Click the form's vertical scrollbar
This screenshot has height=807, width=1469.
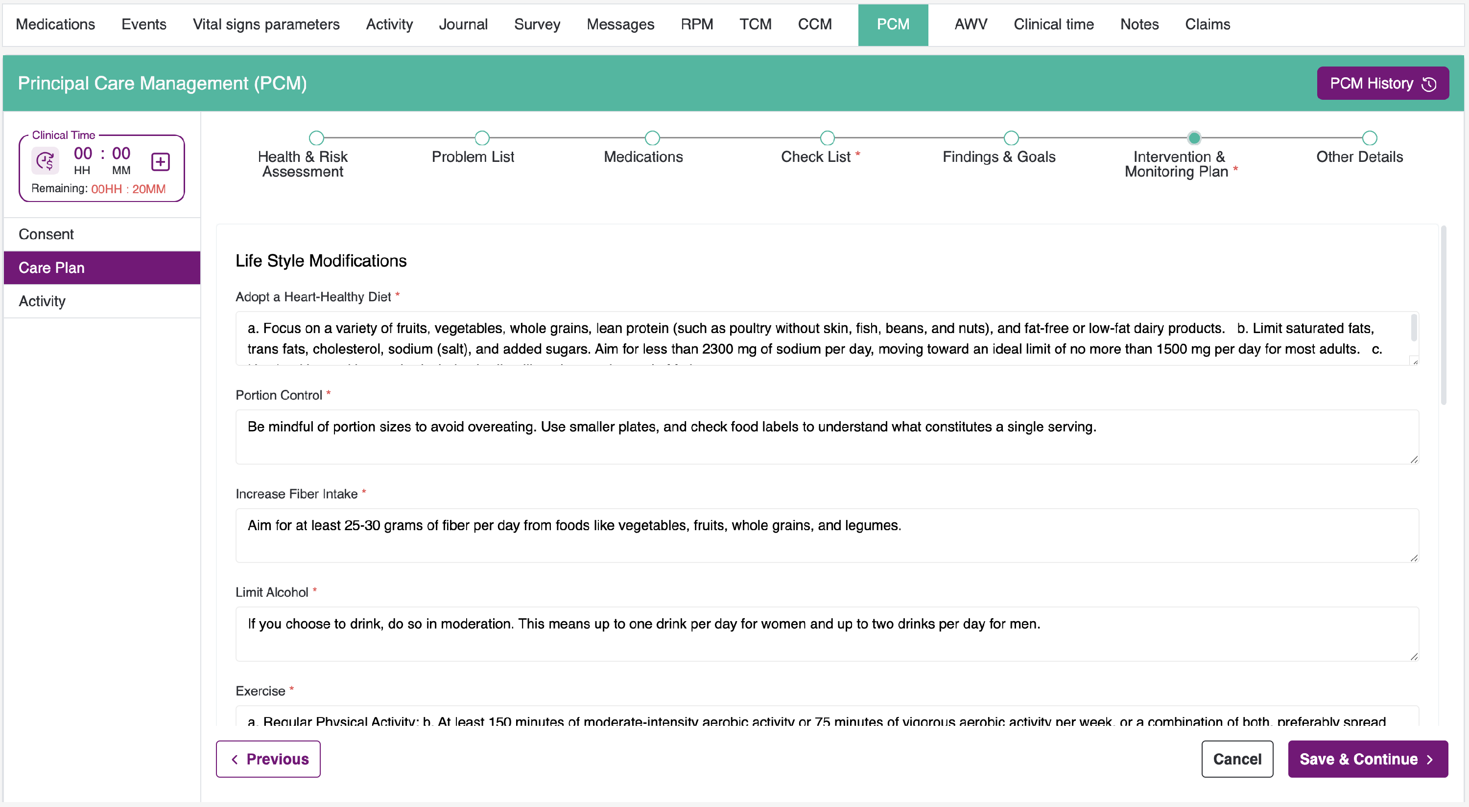1444,315
